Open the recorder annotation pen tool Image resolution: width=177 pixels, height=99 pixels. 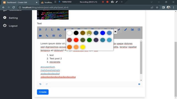point(117,2)
